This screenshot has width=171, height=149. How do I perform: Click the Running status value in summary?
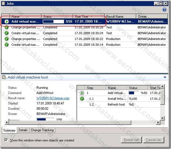click(x=42, y=88)
